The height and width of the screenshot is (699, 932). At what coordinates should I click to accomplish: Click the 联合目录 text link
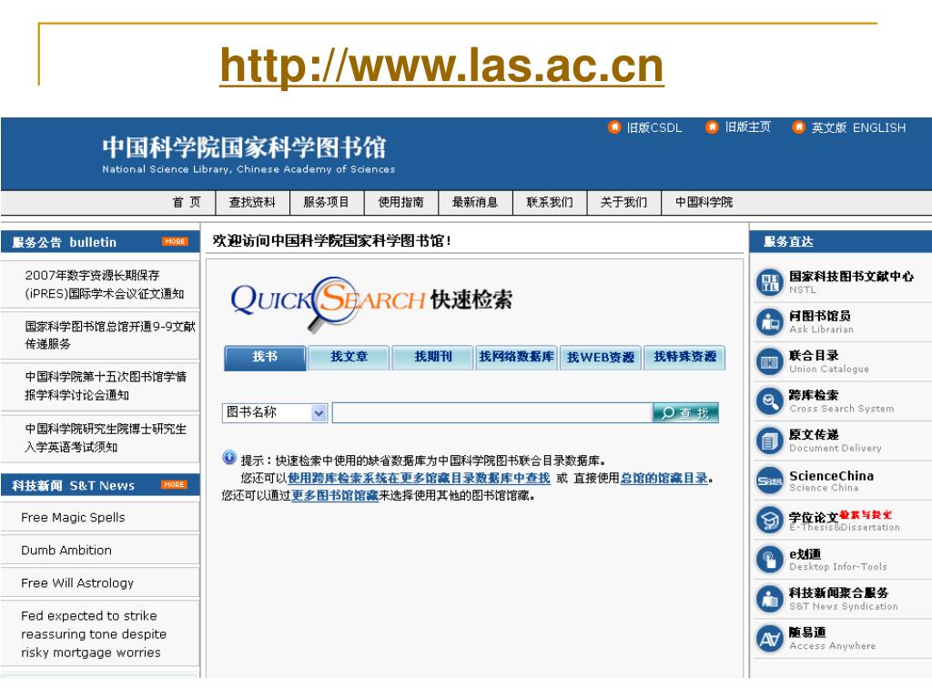coord(814,356)
